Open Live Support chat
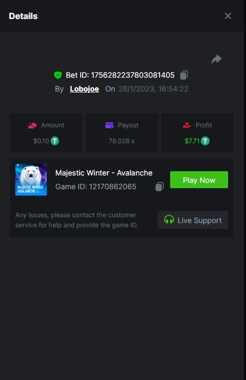The image size is (246, 380). [193, 220]
